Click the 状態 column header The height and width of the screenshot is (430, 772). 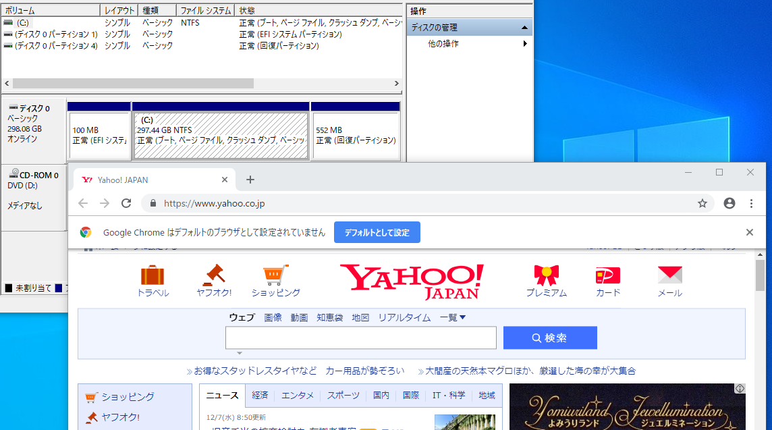[319, 10]
